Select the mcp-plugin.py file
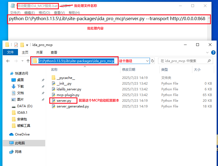The width and height of the screenshot is (218, 166). tap(68, 95)
